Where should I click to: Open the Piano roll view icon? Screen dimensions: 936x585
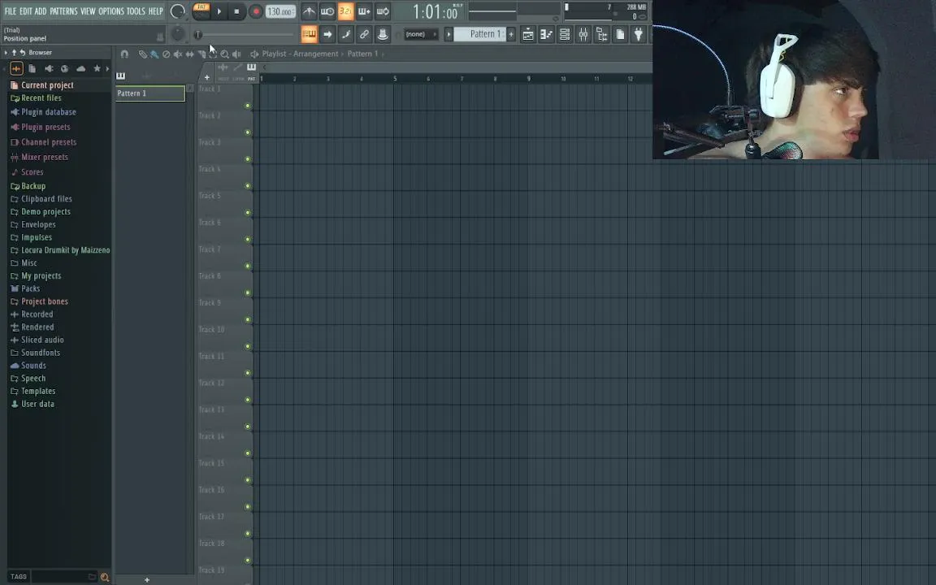coord(546,35)
